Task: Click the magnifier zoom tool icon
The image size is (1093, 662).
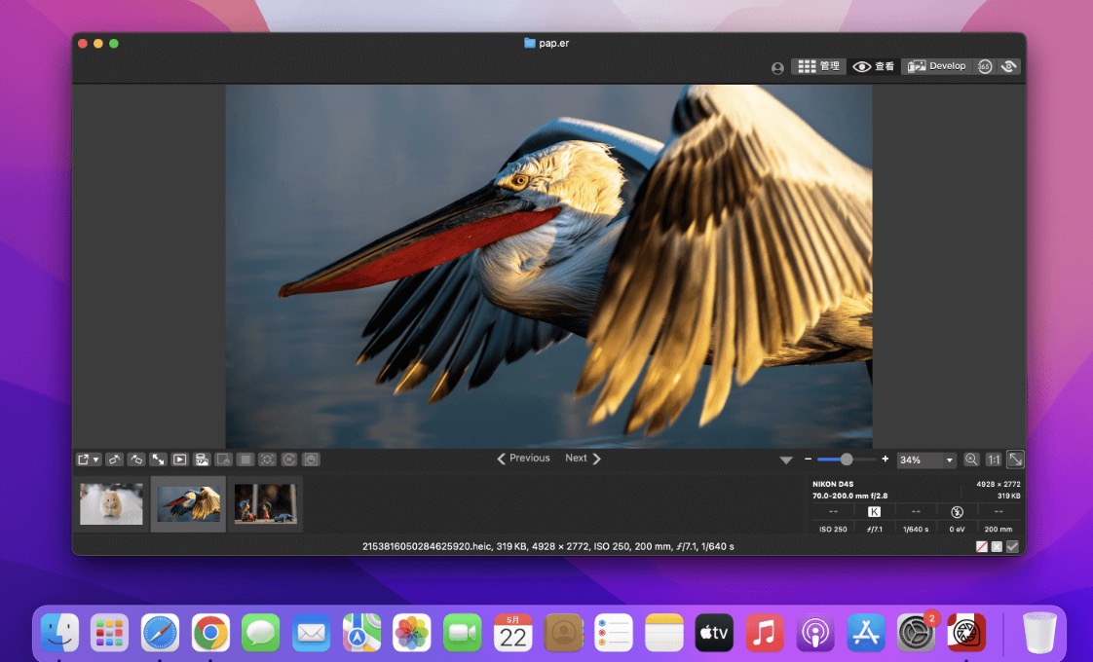Action: click(x=971, y=460)
